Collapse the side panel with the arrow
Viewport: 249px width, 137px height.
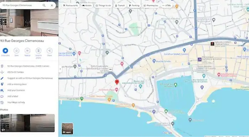pyautogui.click(x=60, y=69)
